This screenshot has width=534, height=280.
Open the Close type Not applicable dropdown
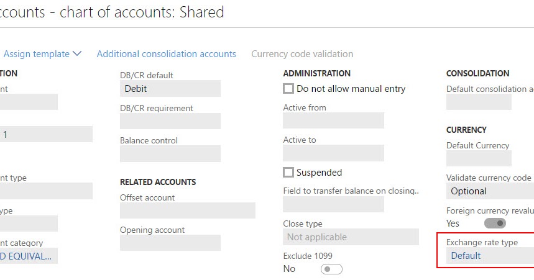tap(351, 237)
